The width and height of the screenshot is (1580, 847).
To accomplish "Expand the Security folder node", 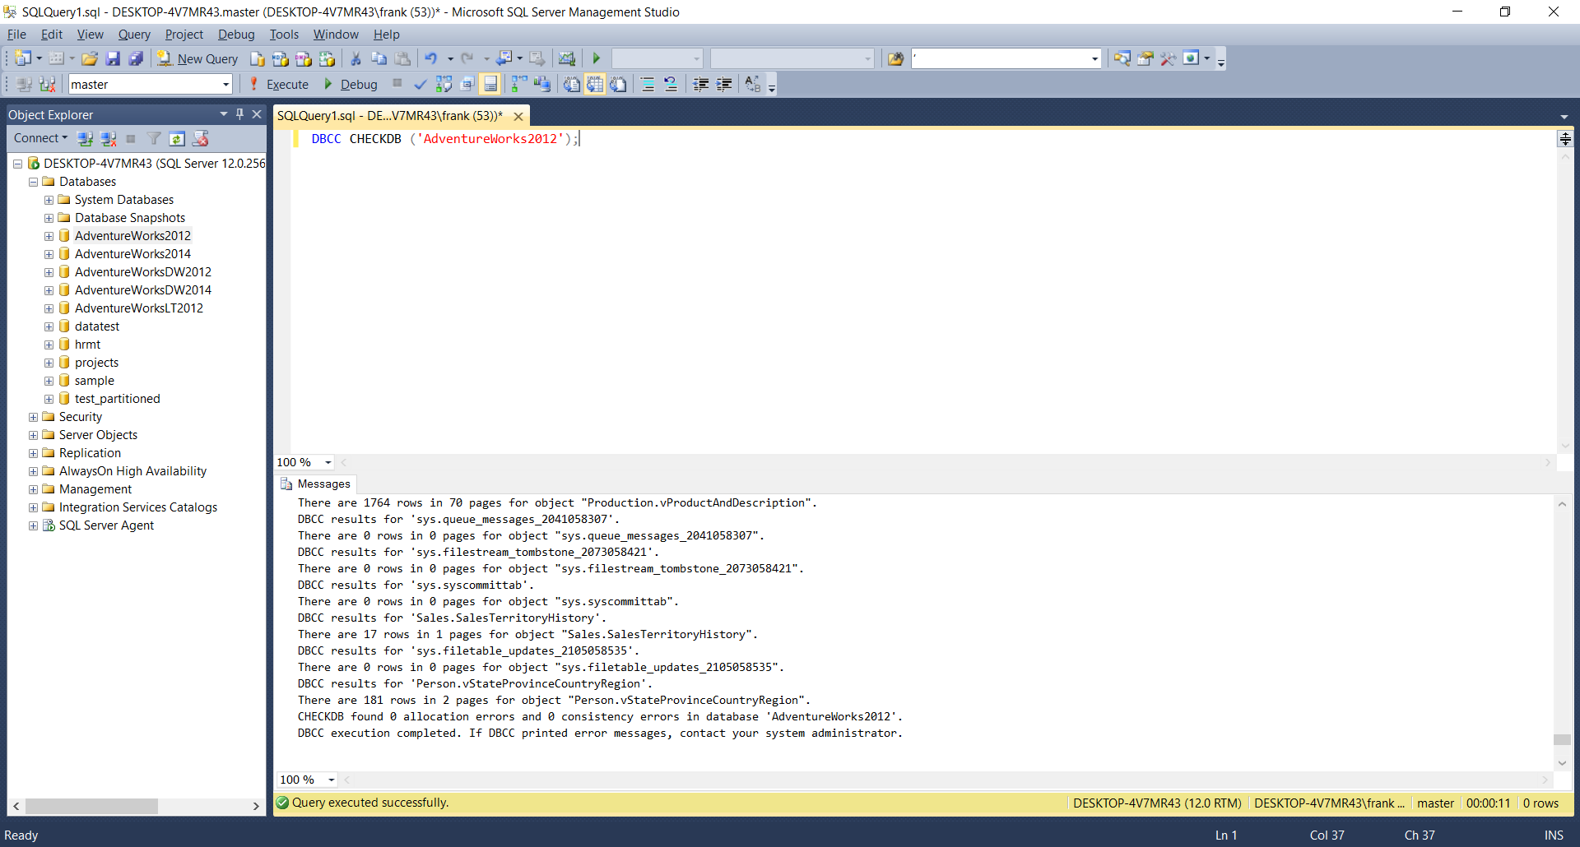I will click(33, 417).
